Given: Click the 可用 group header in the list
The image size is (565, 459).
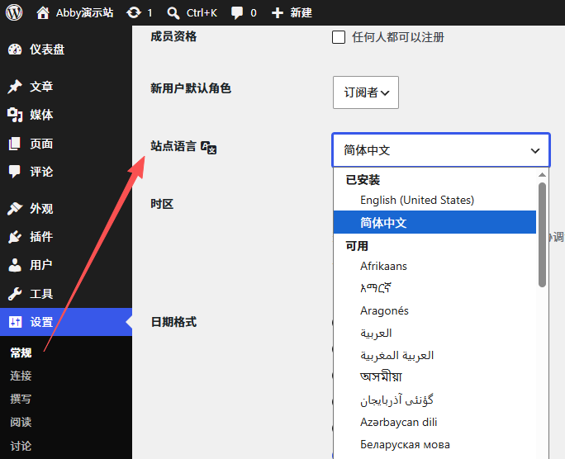Looking at the screenshot, I should pyautogui.click(x=357, y=246).
